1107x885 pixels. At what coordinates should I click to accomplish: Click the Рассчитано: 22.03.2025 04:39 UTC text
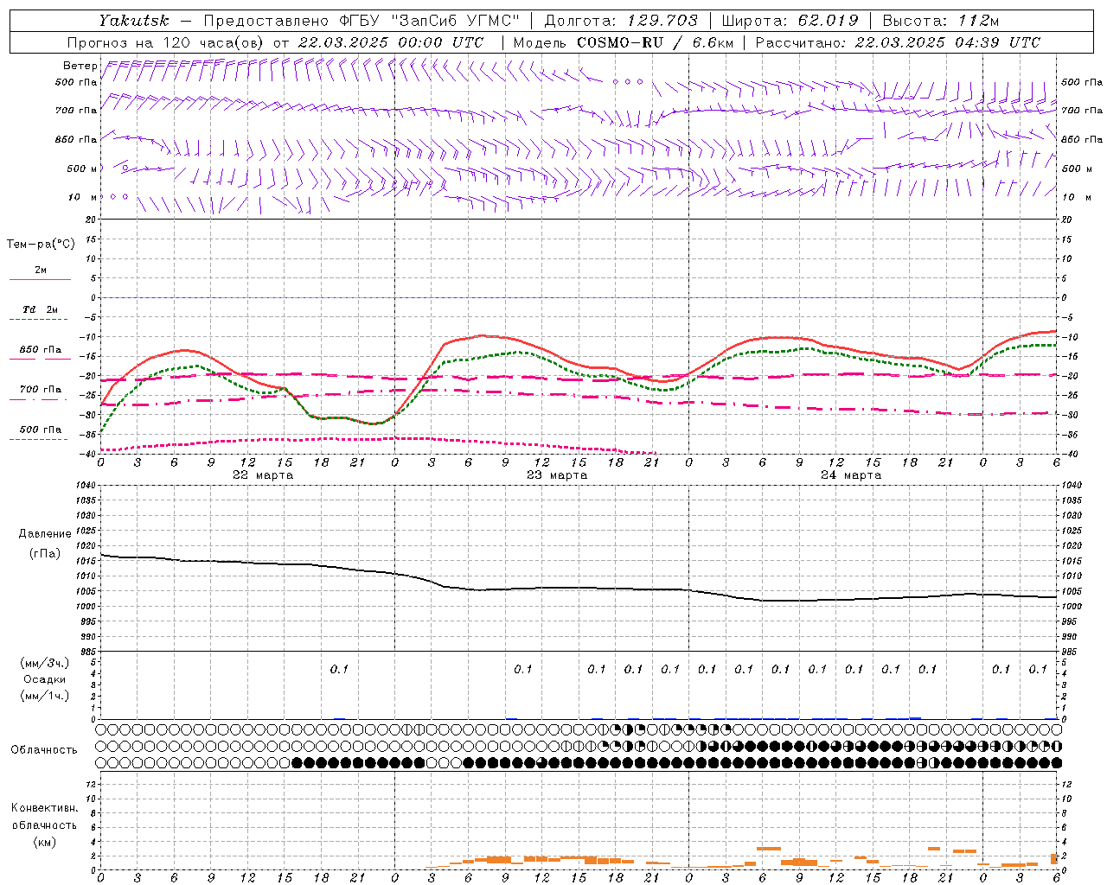pos(898,42)
